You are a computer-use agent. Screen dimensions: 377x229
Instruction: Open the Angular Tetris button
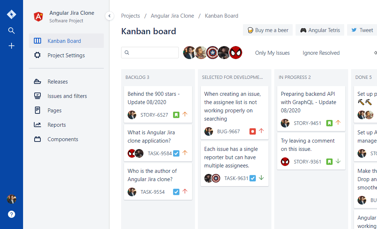(x=320, y=30)
